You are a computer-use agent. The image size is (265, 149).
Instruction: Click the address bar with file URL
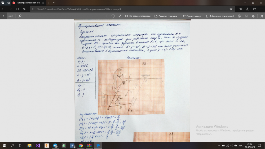tap(130, 9)
